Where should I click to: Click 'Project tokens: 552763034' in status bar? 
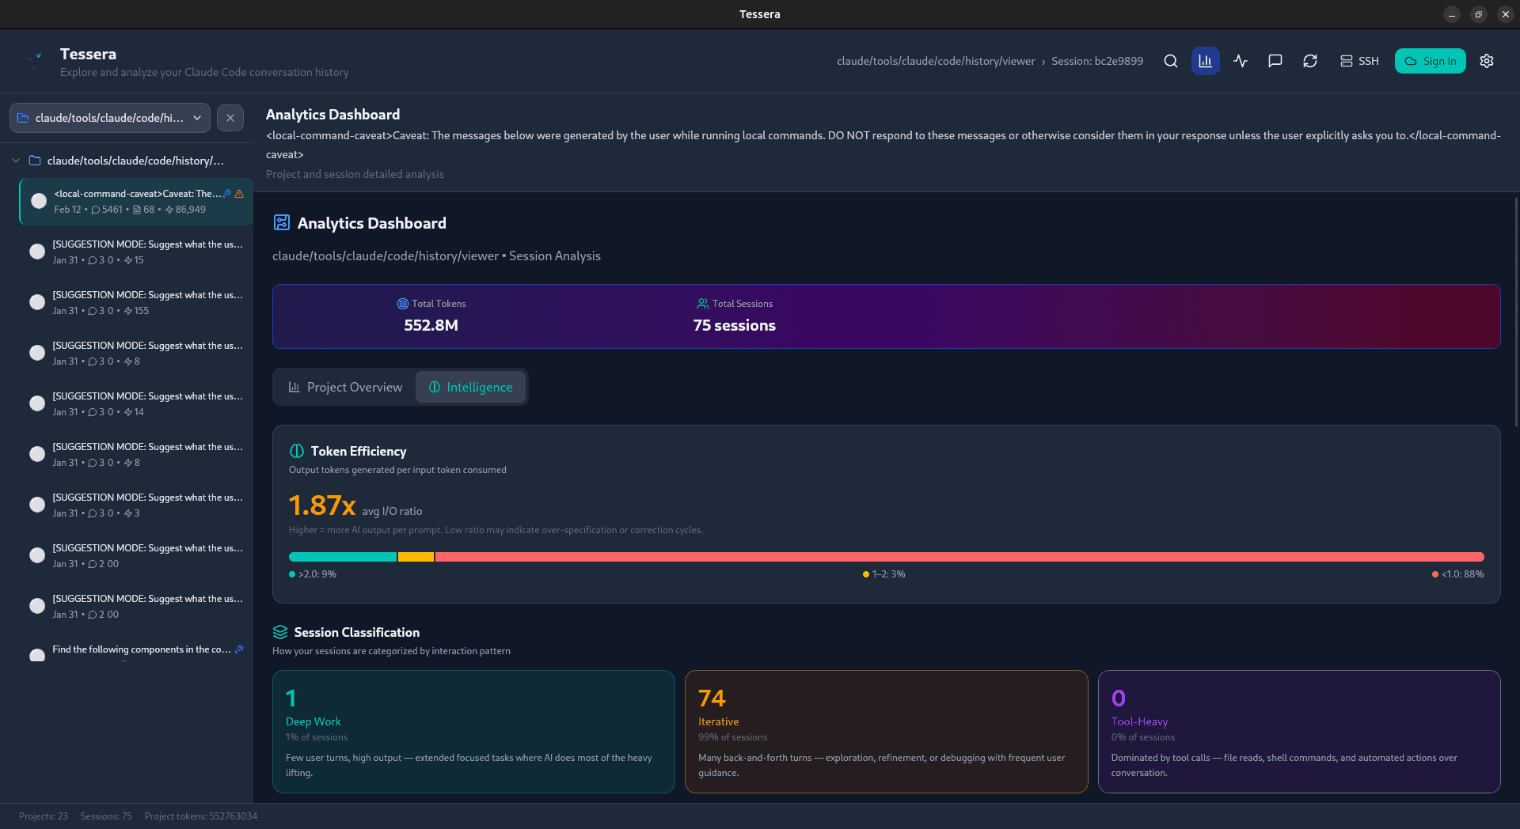(201, 816)
